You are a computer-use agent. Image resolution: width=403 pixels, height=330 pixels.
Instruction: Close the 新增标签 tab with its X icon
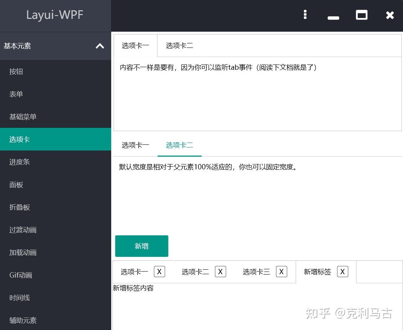tap(342, 271)
